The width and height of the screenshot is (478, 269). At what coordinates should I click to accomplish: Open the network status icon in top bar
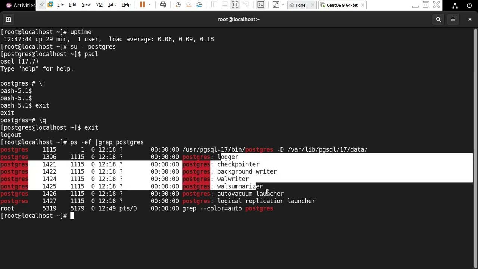(x=455, y=5)
